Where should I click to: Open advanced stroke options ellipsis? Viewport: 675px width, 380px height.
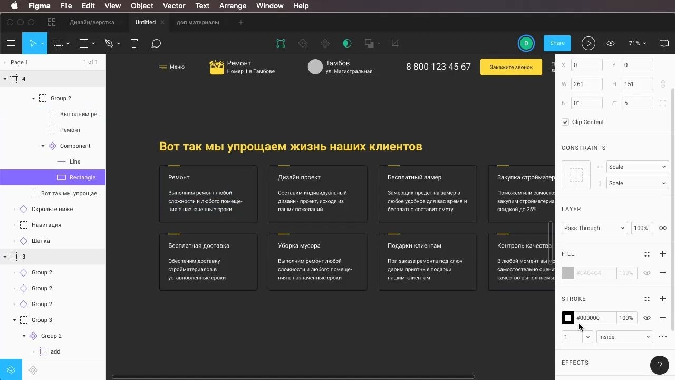(663, 337)
